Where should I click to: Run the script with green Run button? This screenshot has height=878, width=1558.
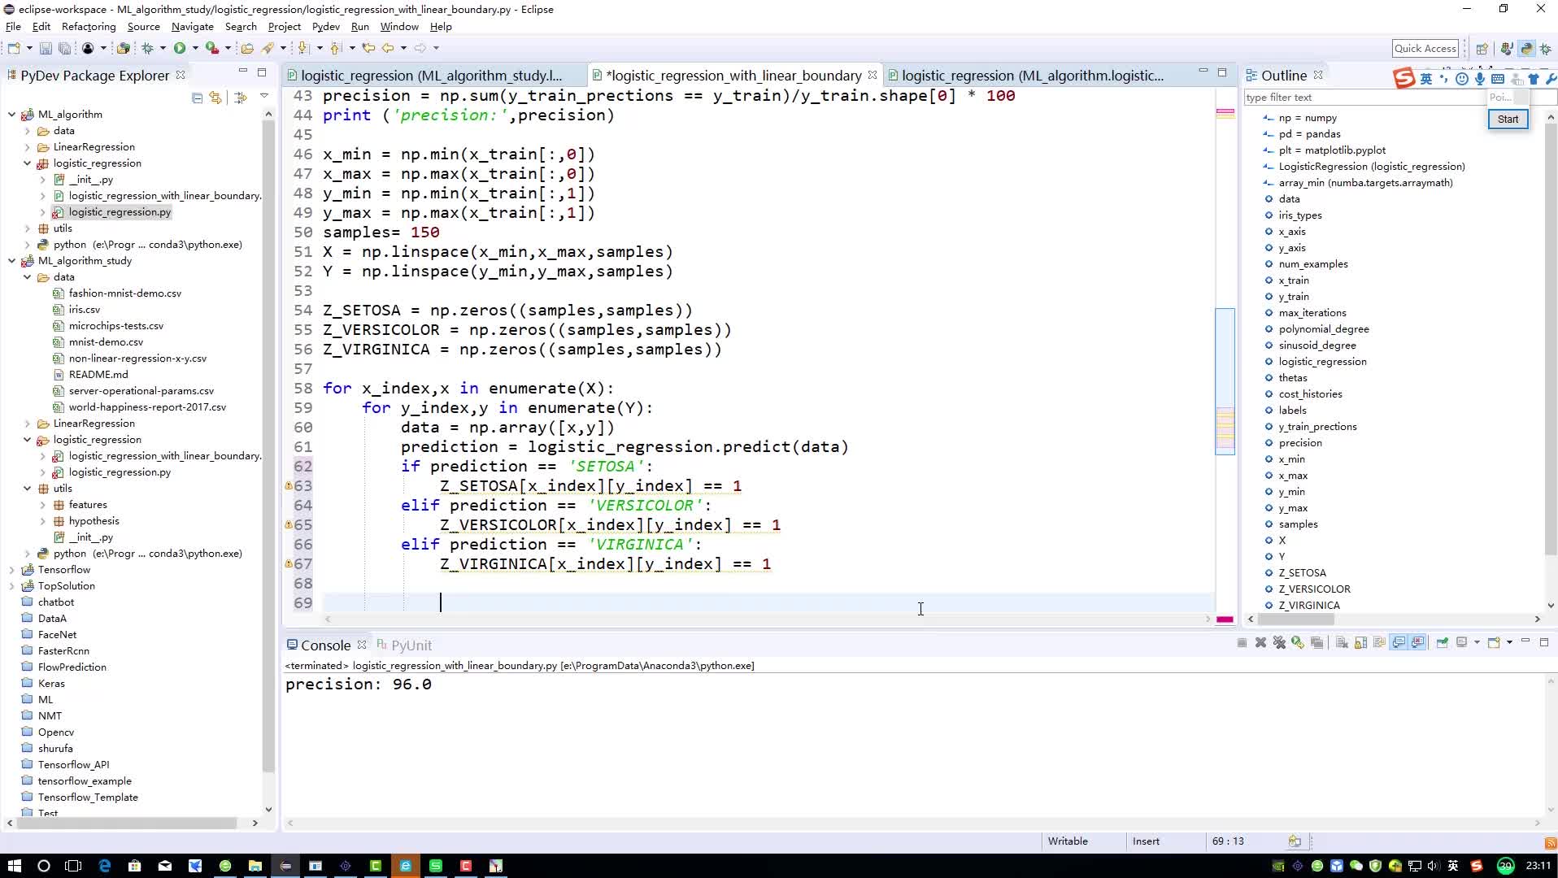(x=180, y=48)
